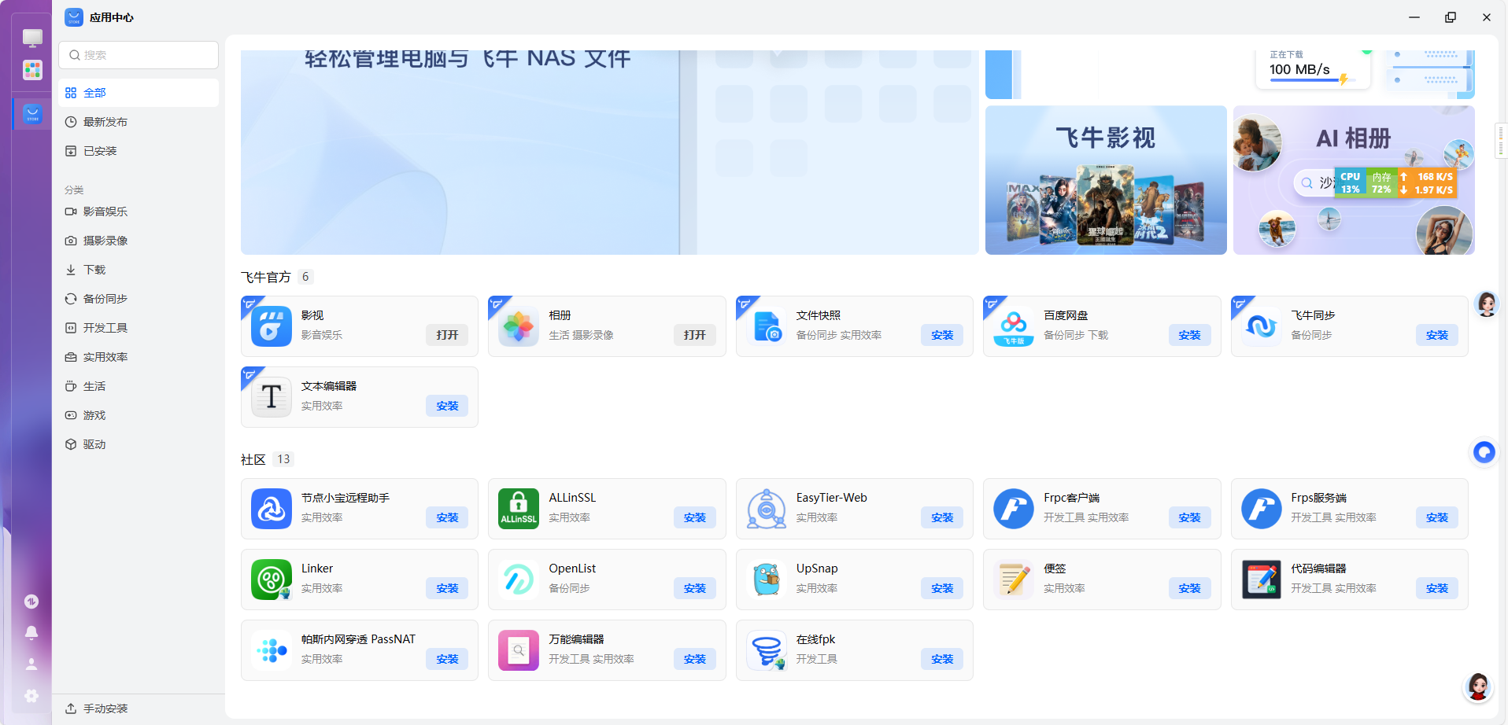Show all apps via 全部
The width and height of the screenshot is (1508, 725).
139,93
